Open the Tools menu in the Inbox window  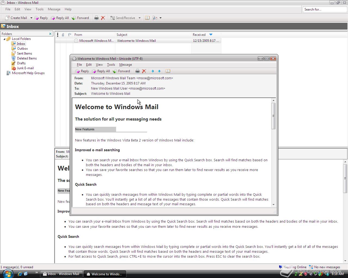(39, 9)
